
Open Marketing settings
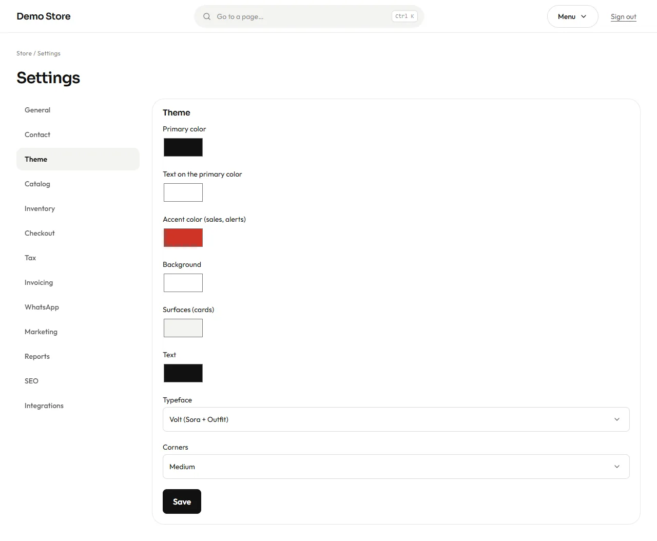(x=78, y=332)
